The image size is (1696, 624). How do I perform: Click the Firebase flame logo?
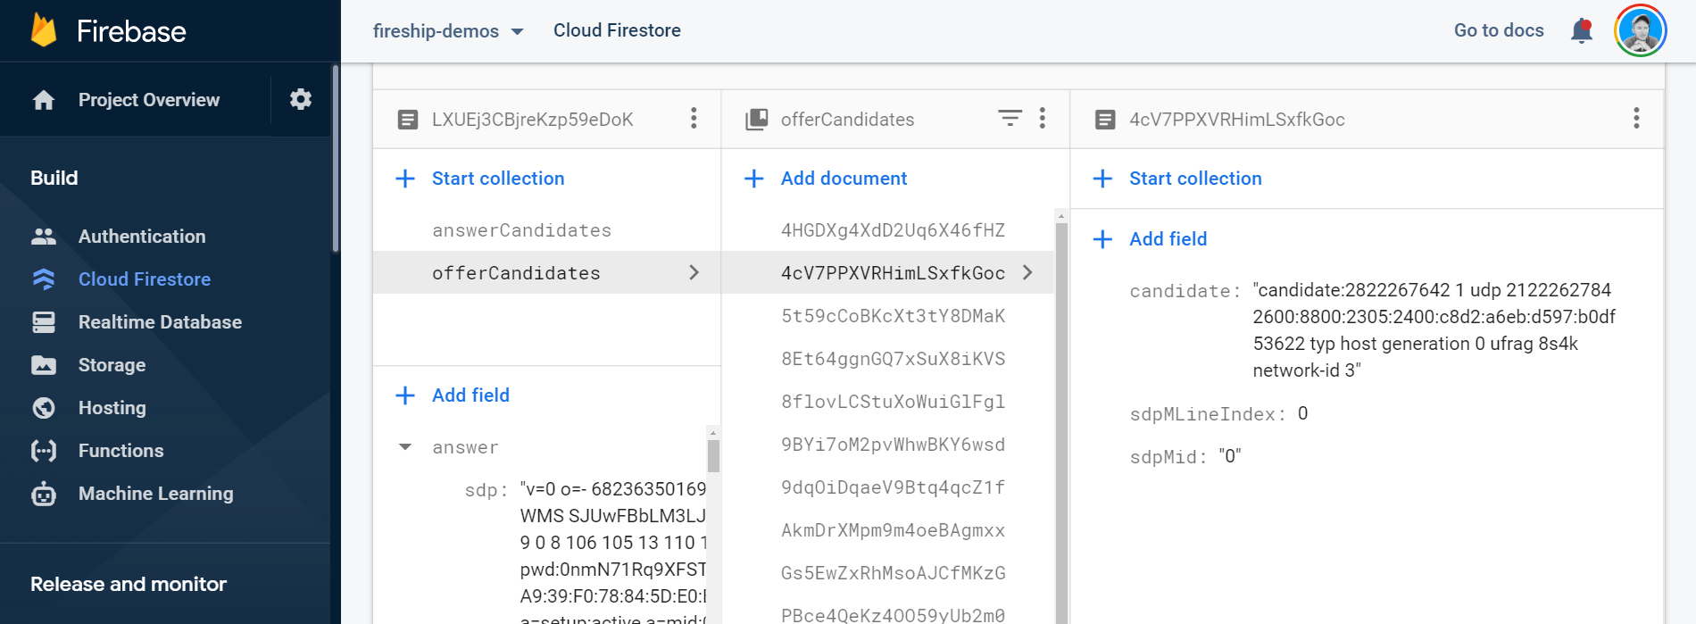click(44, 30)
